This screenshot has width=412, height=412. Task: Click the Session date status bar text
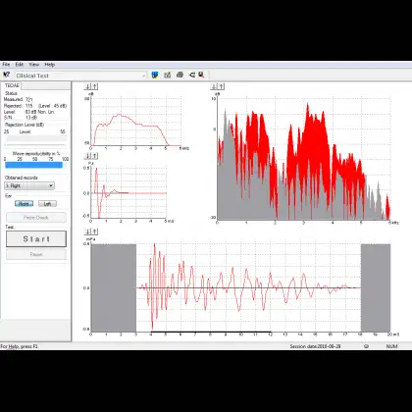[x=315, y=346]
